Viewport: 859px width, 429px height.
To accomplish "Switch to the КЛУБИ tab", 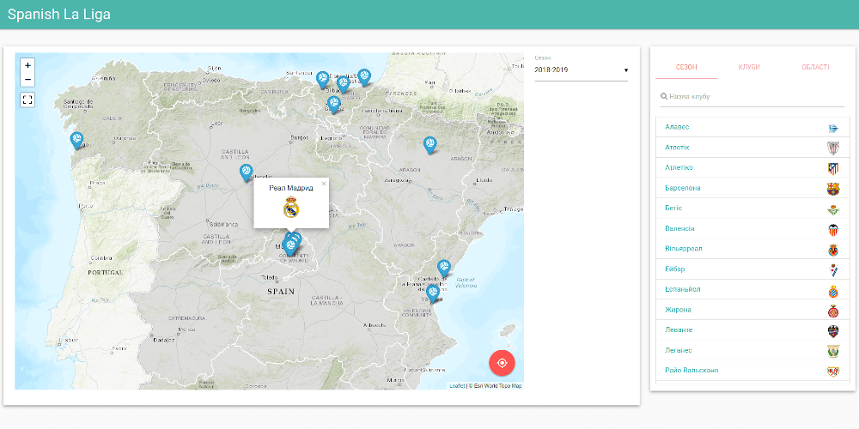I will coord(749,67).
